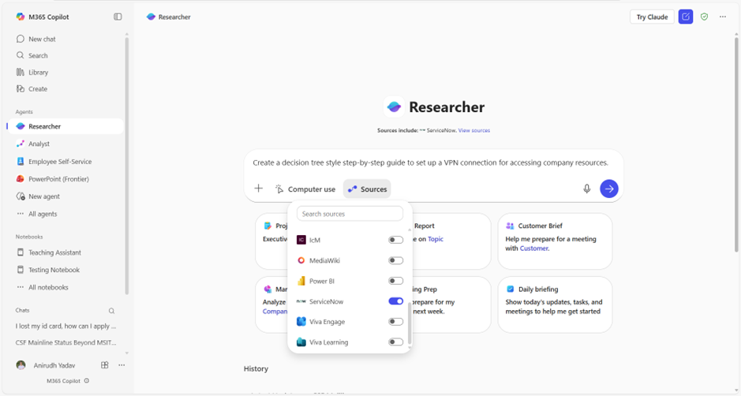The width and height of the screenshot is (741, 396).
Task: Click the MediaWiki source icon
Action: [x=301, y=260]
